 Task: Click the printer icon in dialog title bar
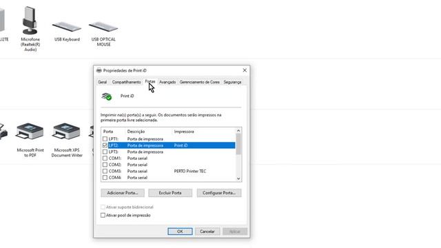click(99, 70)
